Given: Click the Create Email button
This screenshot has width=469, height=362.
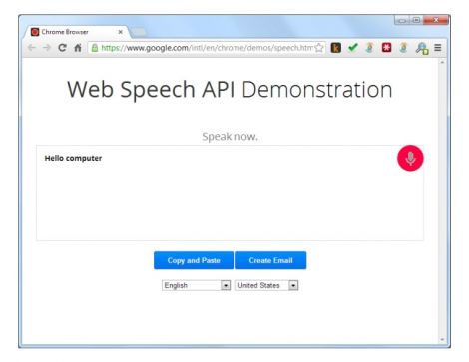Looking at the screenshot, I should [x=271, y=260].
